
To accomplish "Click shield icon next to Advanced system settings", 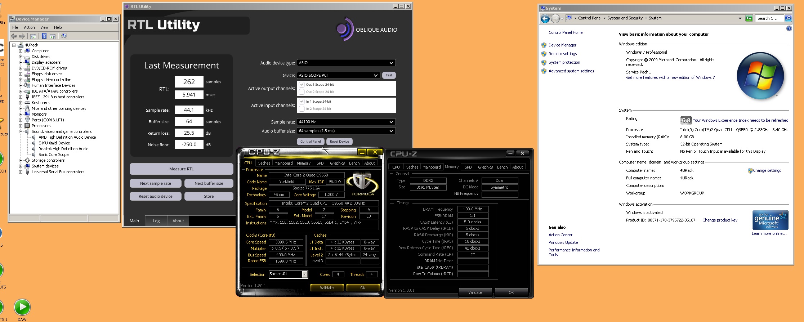I will coord(544,71).
